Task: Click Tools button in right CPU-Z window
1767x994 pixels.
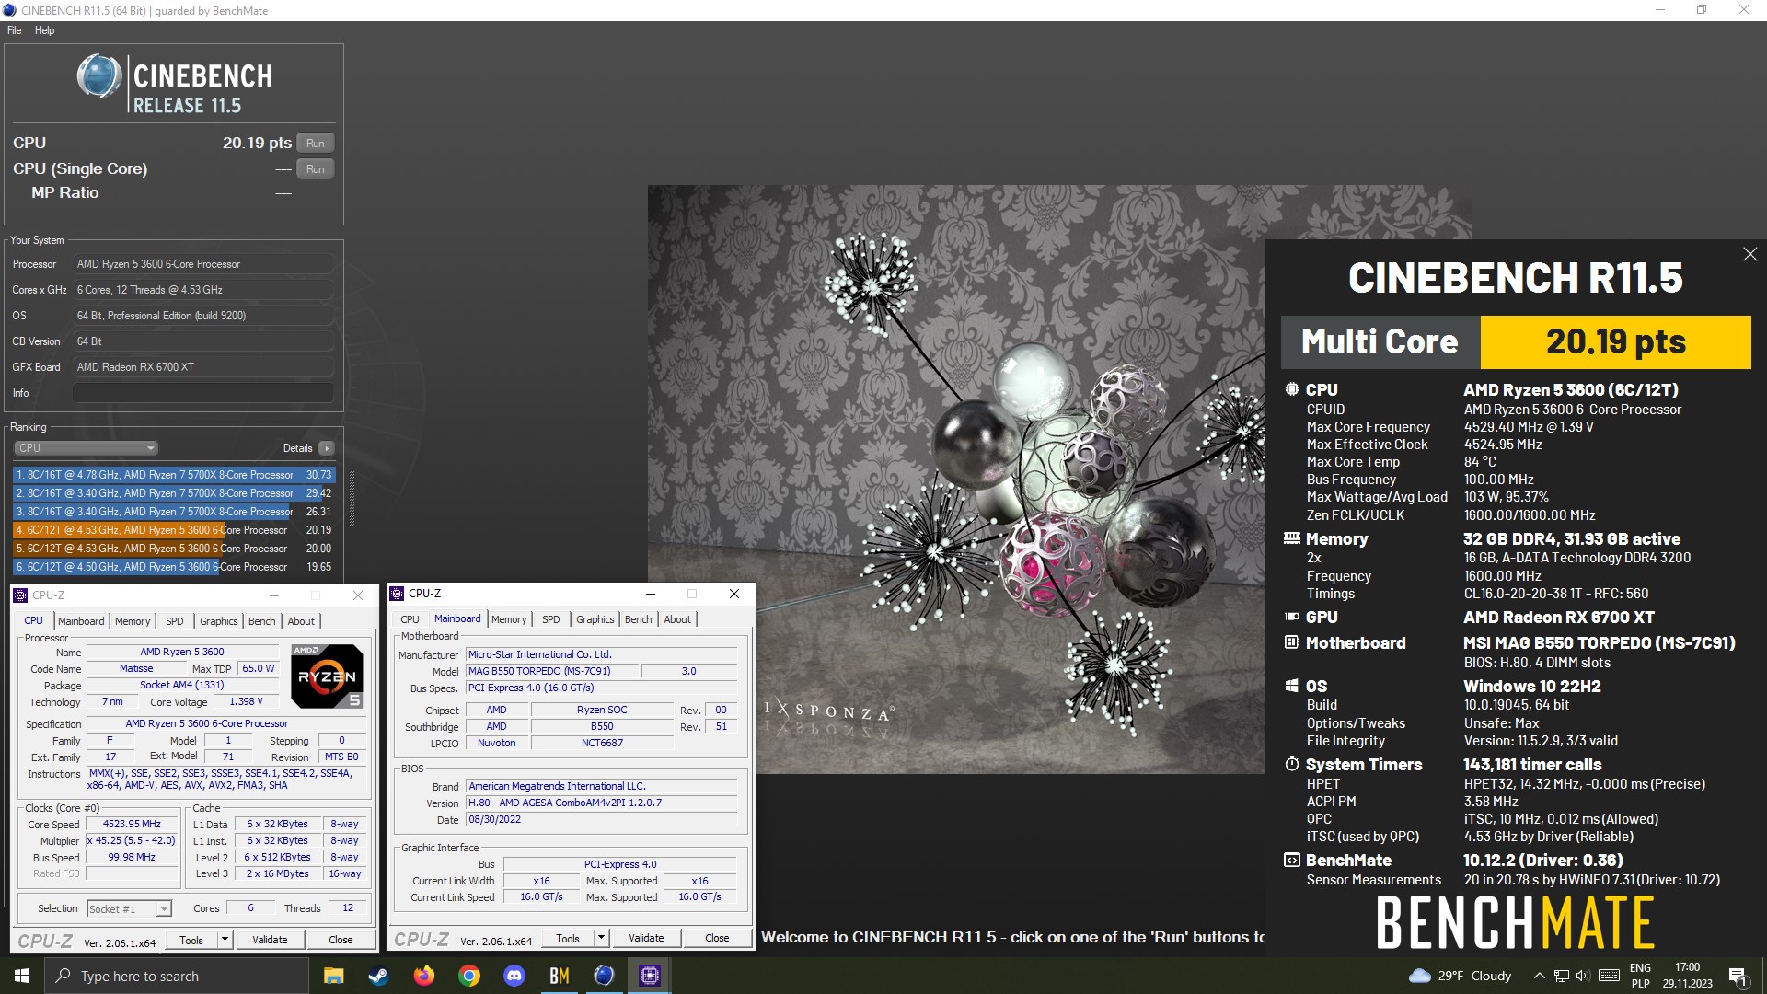Action: pyautogui.click(x=568, y=938)
